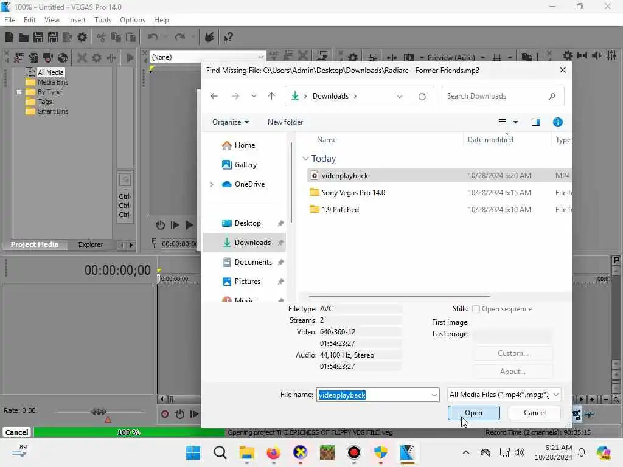Click the Redo arrow in VEGAS toolbar
623x467 pixels.
pyautogui.click(x=180, y=37)
